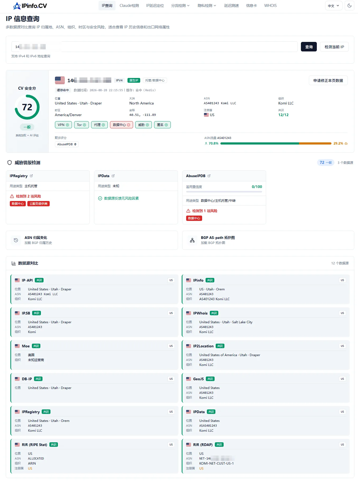Click the ASN流量 AS401243 traffic bar

click(276, 143)
